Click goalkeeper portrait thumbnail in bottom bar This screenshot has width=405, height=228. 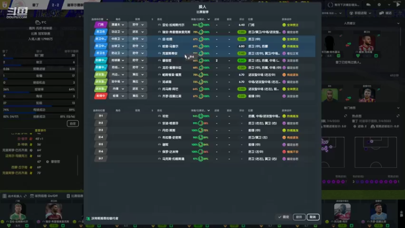18,211
